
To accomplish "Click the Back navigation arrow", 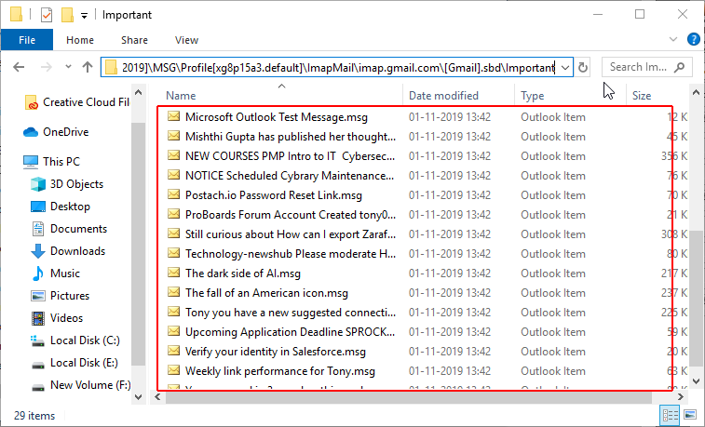I will [20, 67].
